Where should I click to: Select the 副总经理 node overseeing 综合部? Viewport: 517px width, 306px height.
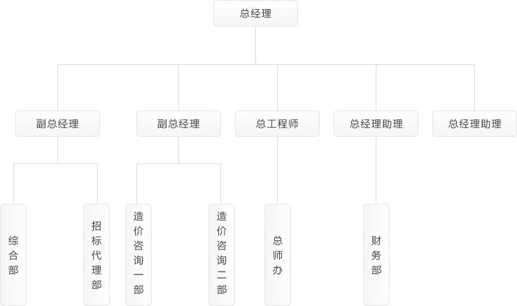pos(57,124)
